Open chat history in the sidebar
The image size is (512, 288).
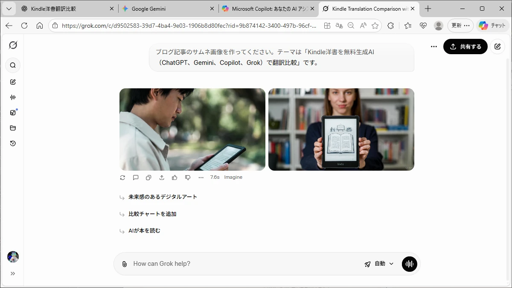(x=13, y=143)
